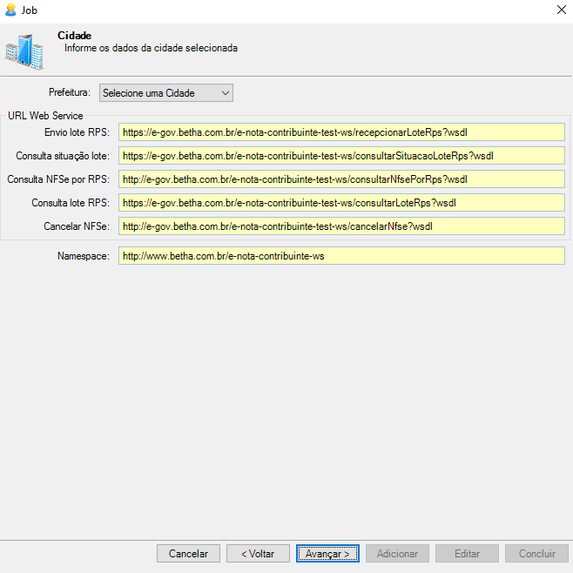Select the Consulta lote RPS URL field
Viewport: 573px width, 573px height.
[341, 203]
